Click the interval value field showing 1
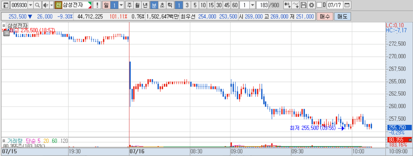413x156 pixels. [x=245, y=5]
